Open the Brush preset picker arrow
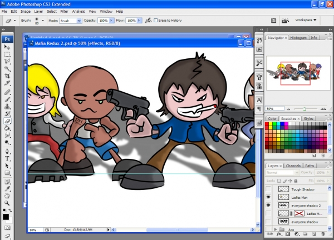334x240 pixels. 43,21
